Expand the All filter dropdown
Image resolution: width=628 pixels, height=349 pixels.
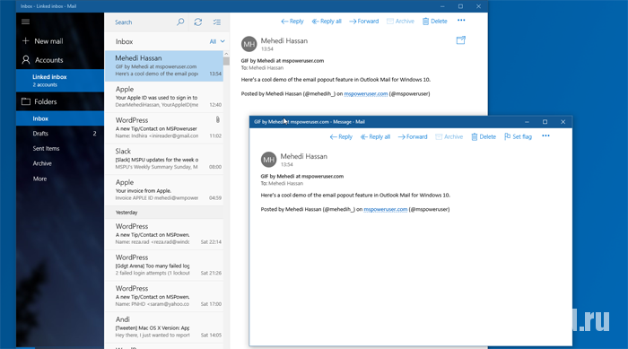point(217,41)
